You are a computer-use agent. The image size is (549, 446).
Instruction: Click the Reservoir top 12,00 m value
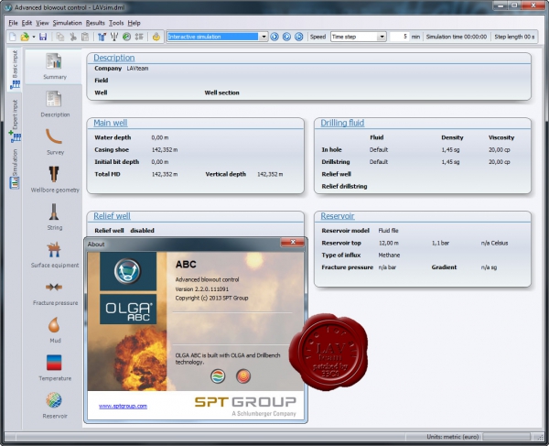pos(388,243)
